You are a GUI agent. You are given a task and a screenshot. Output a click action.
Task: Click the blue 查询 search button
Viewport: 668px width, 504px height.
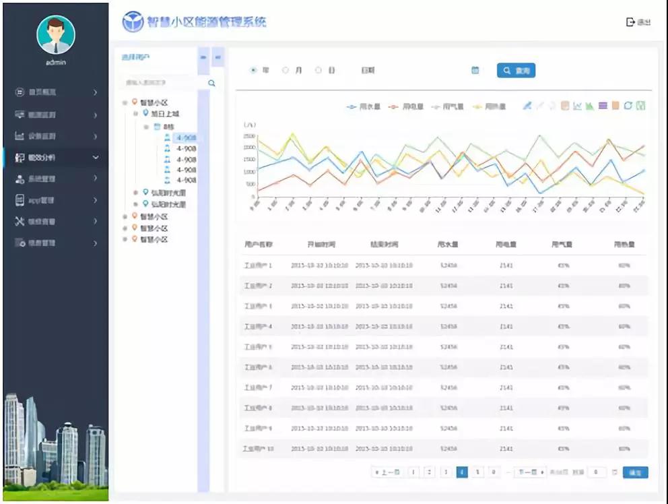(x=516, y=70)
